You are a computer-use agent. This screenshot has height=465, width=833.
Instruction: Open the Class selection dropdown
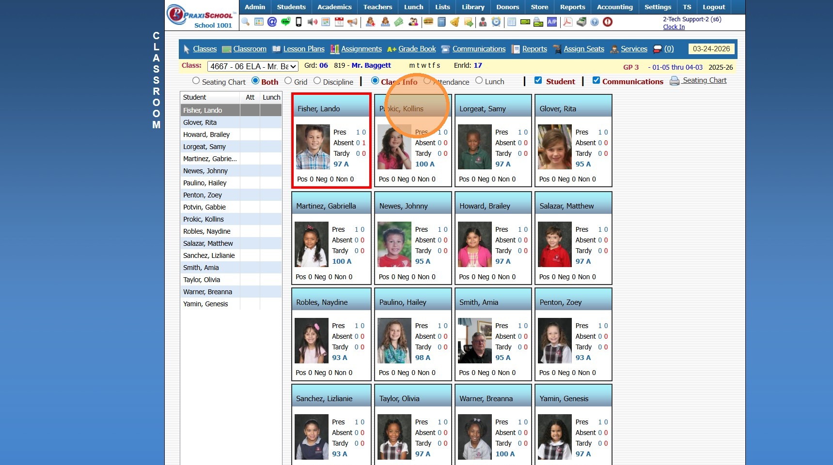253,66
